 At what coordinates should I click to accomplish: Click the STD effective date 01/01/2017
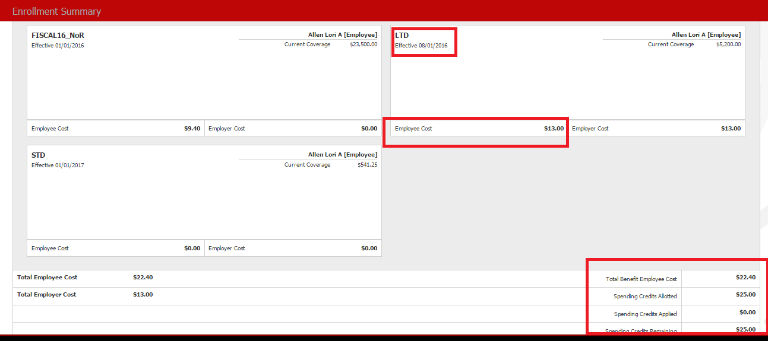tap(58, 165)
